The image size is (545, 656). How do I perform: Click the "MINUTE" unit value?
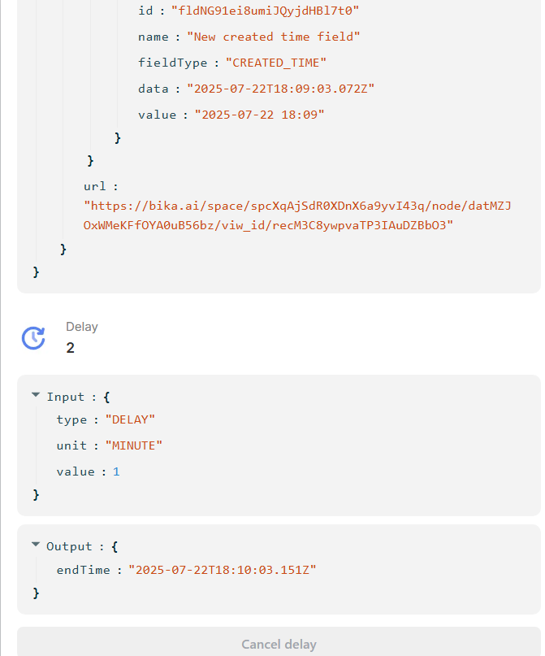134,445
